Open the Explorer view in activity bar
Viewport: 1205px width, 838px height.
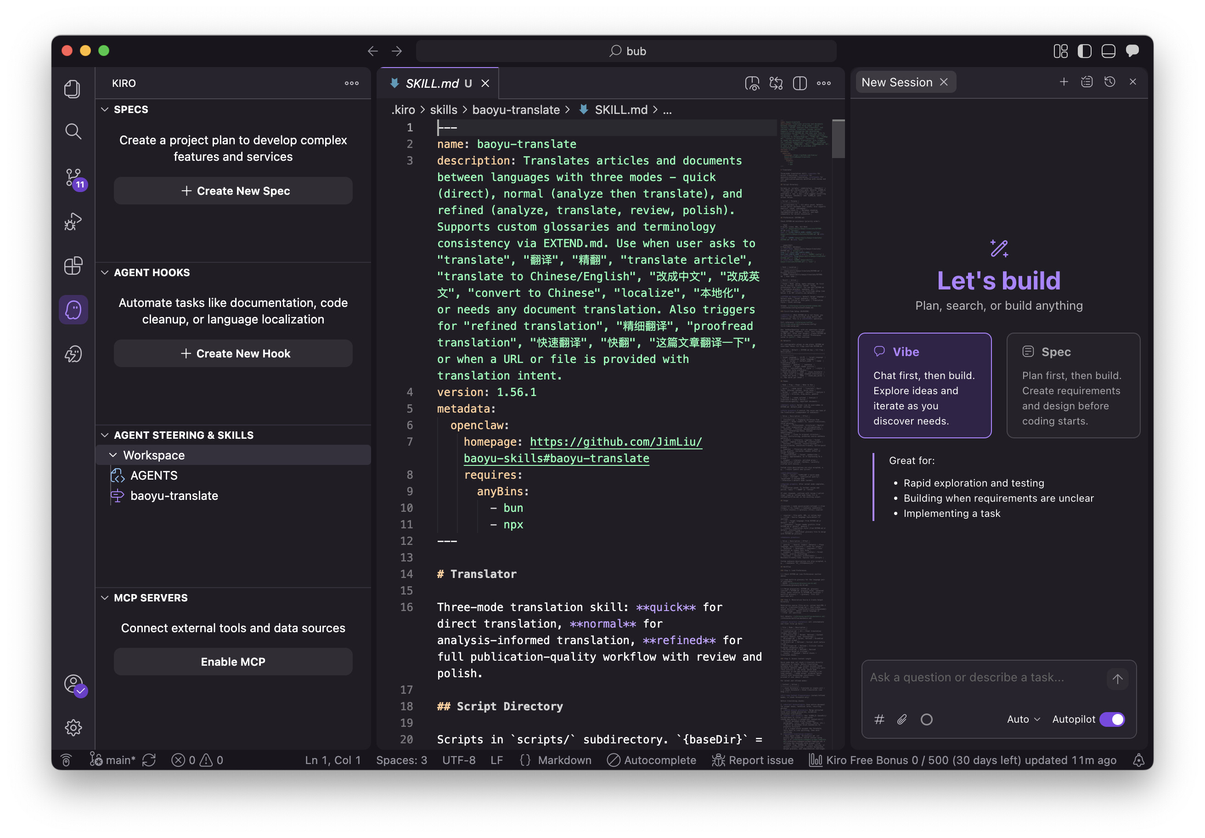[73, 88]
